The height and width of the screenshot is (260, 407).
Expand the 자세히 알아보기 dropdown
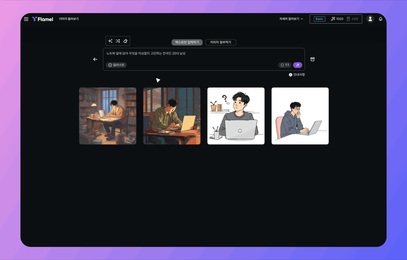click(291, 19)
